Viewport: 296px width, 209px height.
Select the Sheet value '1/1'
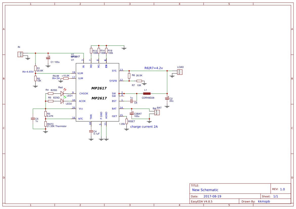[x=275, y=196]
